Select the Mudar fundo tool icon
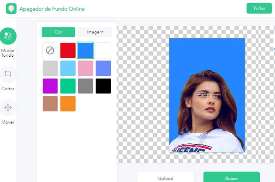Image resolution: width=275 pixels, height=182 pixels. (x=8, y=36)
